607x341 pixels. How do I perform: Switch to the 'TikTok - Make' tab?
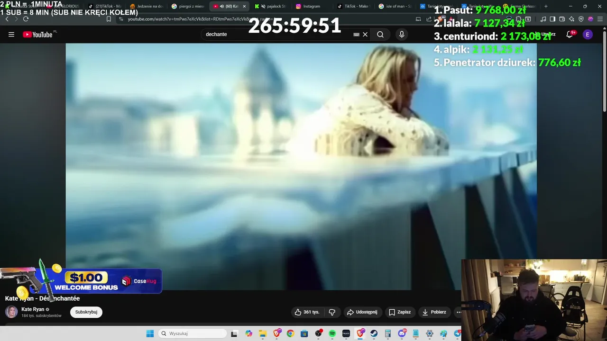[353, 6]
